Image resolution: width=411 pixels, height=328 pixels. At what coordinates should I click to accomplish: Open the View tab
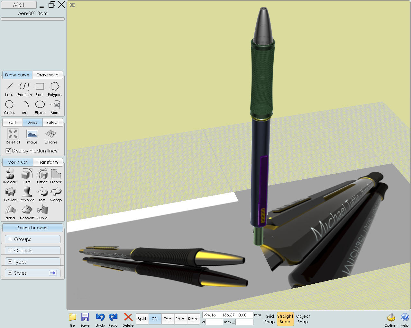(x=32, y=122)
